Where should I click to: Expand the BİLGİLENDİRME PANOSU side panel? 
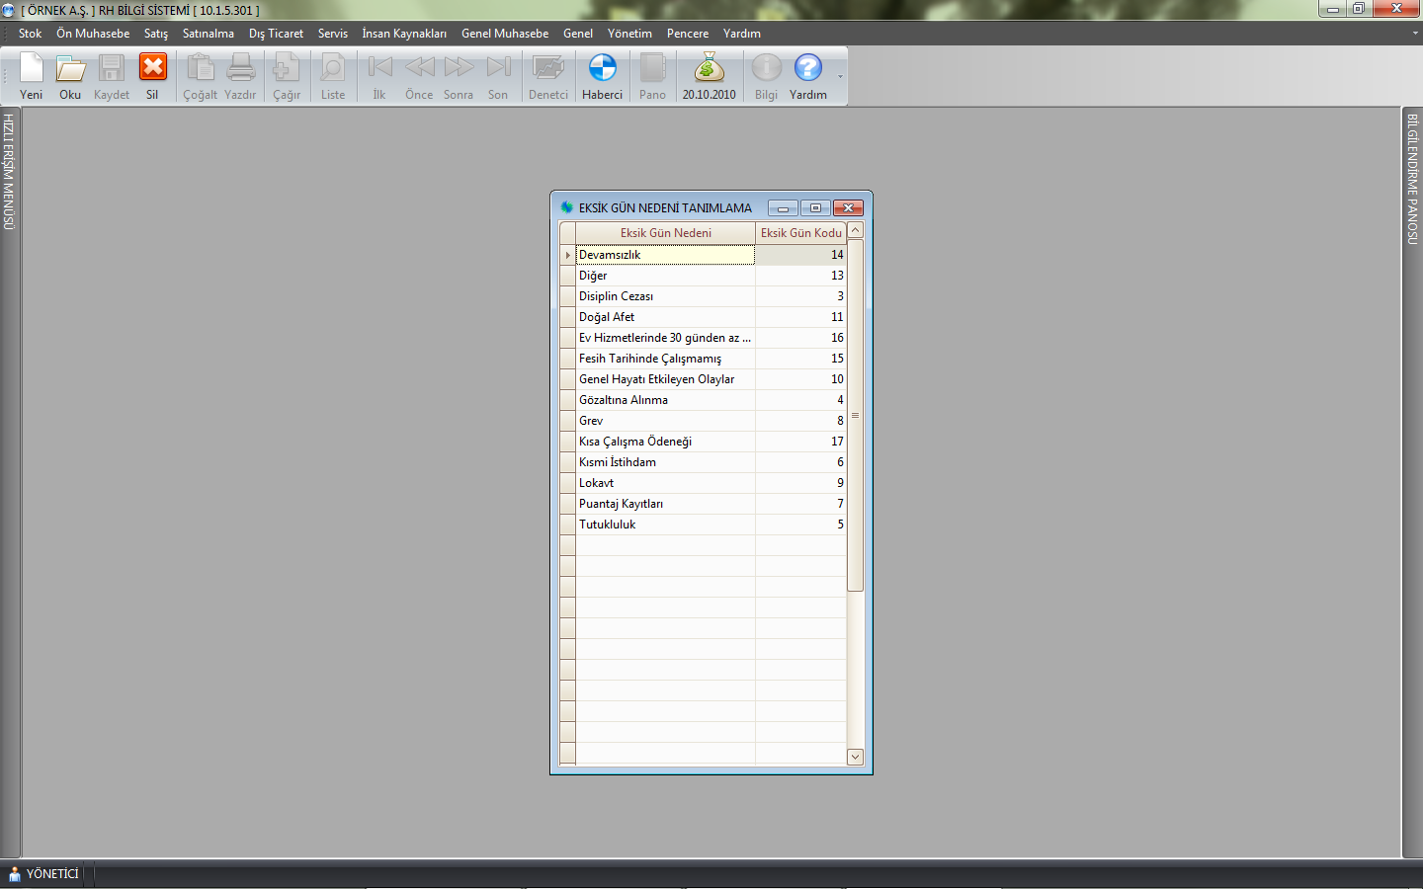tap(1413, 179)
